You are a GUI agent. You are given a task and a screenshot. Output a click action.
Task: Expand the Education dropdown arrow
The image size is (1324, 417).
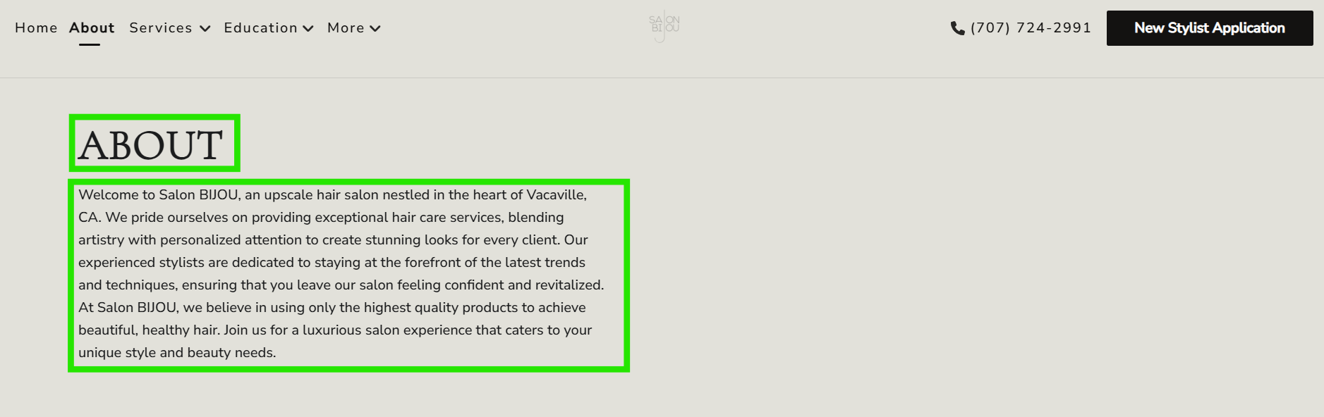coord(308,29)
